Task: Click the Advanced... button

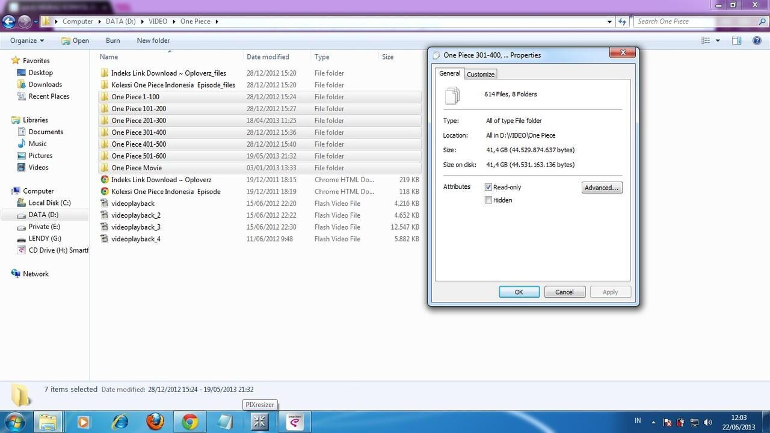Action: click(602, 188)
